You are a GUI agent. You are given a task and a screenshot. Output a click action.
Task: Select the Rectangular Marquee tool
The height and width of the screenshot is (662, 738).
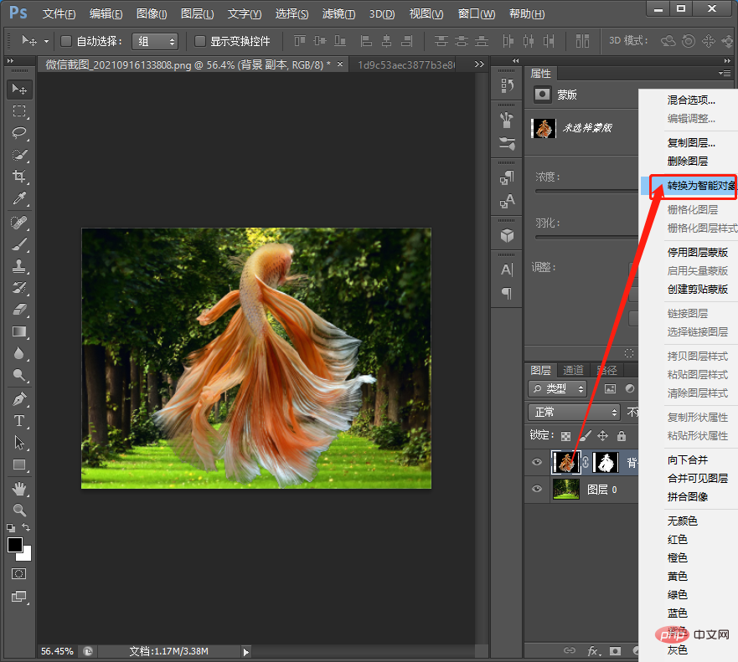(19, 111)
